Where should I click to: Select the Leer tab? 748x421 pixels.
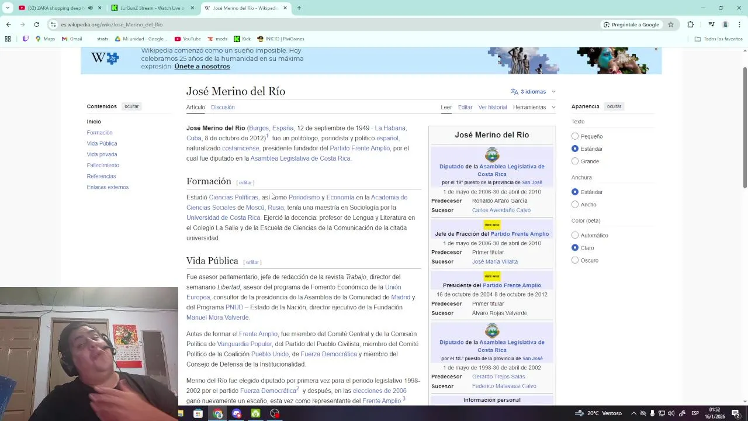pos(446,107)
